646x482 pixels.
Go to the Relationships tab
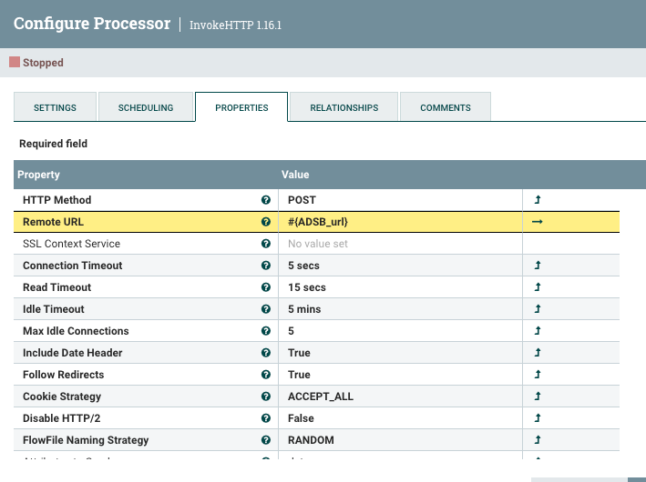[344, 107]
